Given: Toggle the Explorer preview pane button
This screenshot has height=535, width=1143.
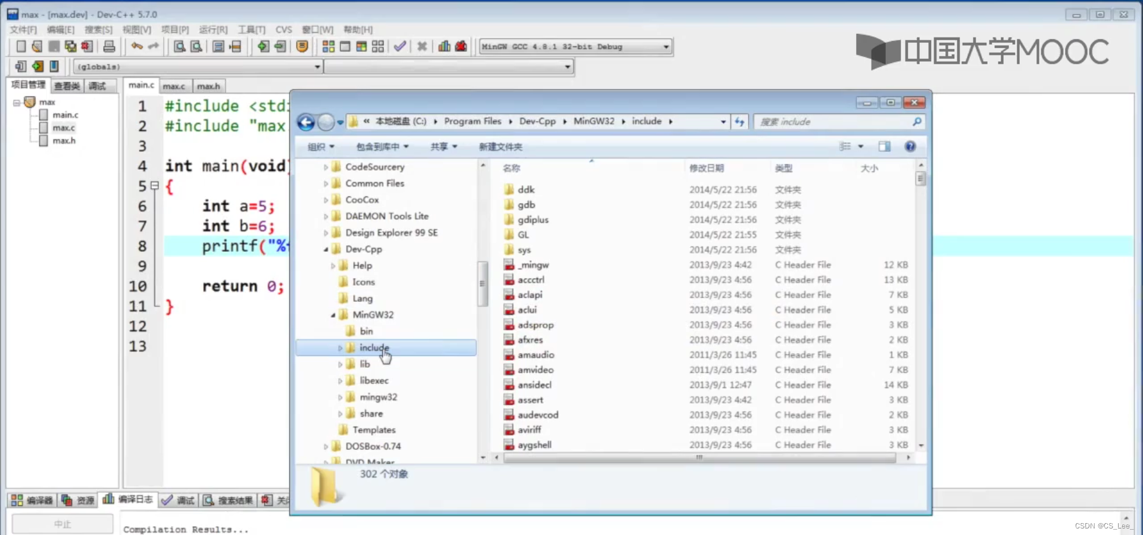Looking at the screenshot, I should click(x=884, y=146).
